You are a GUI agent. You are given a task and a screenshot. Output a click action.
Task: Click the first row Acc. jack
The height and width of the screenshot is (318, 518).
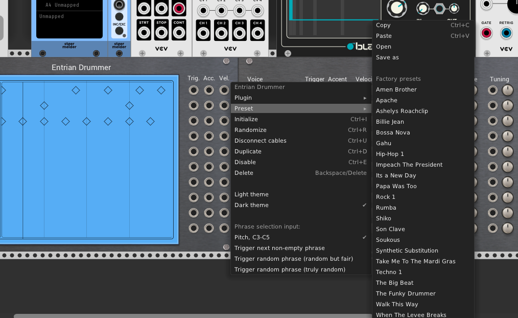(209, 90)
